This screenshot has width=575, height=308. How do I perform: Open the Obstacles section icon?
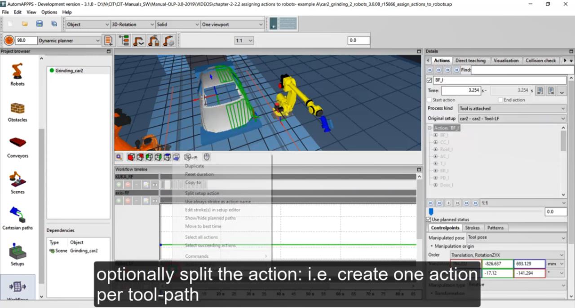(18, 111)
